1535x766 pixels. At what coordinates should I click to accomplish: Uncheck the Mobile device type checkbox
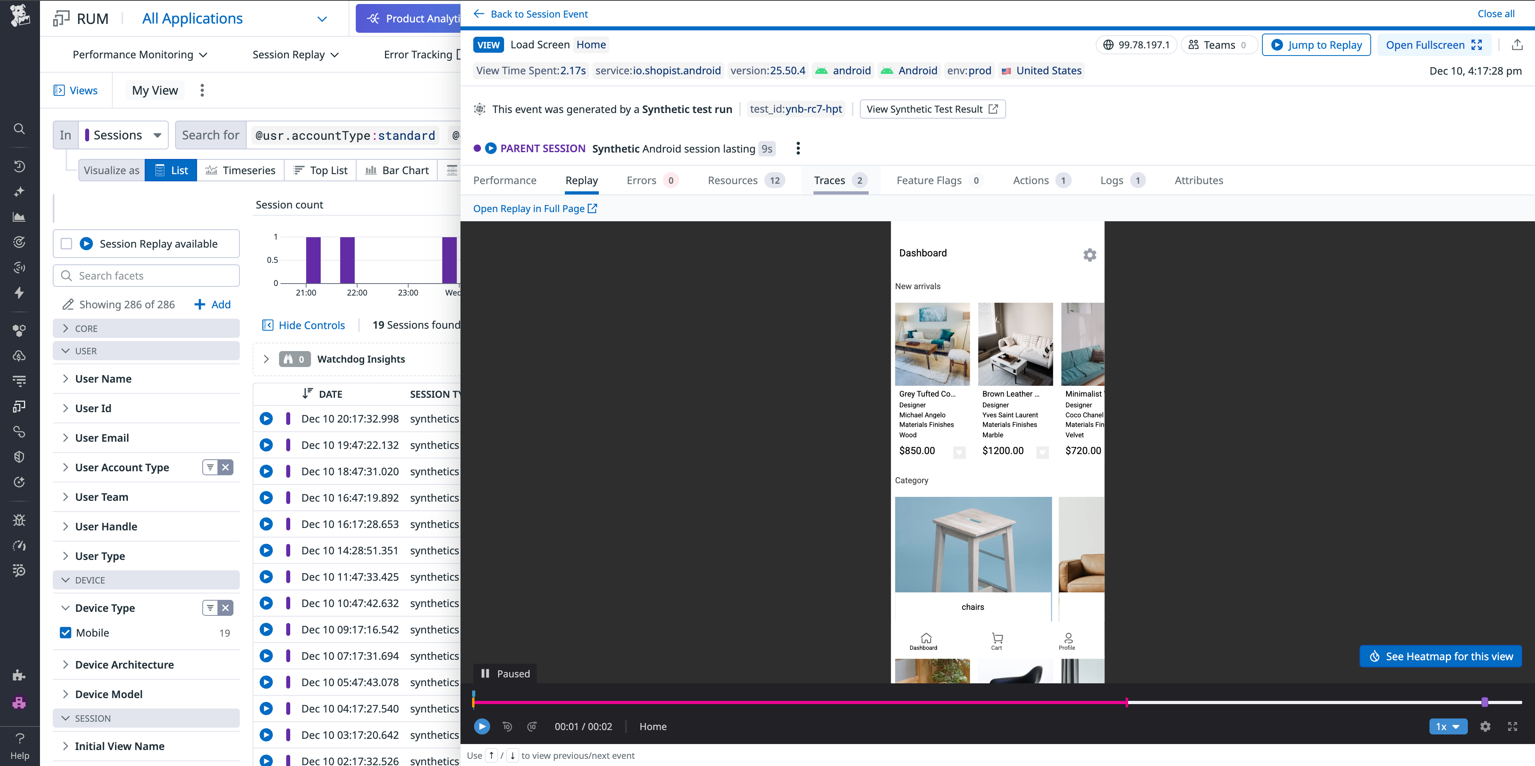point(66,633)
